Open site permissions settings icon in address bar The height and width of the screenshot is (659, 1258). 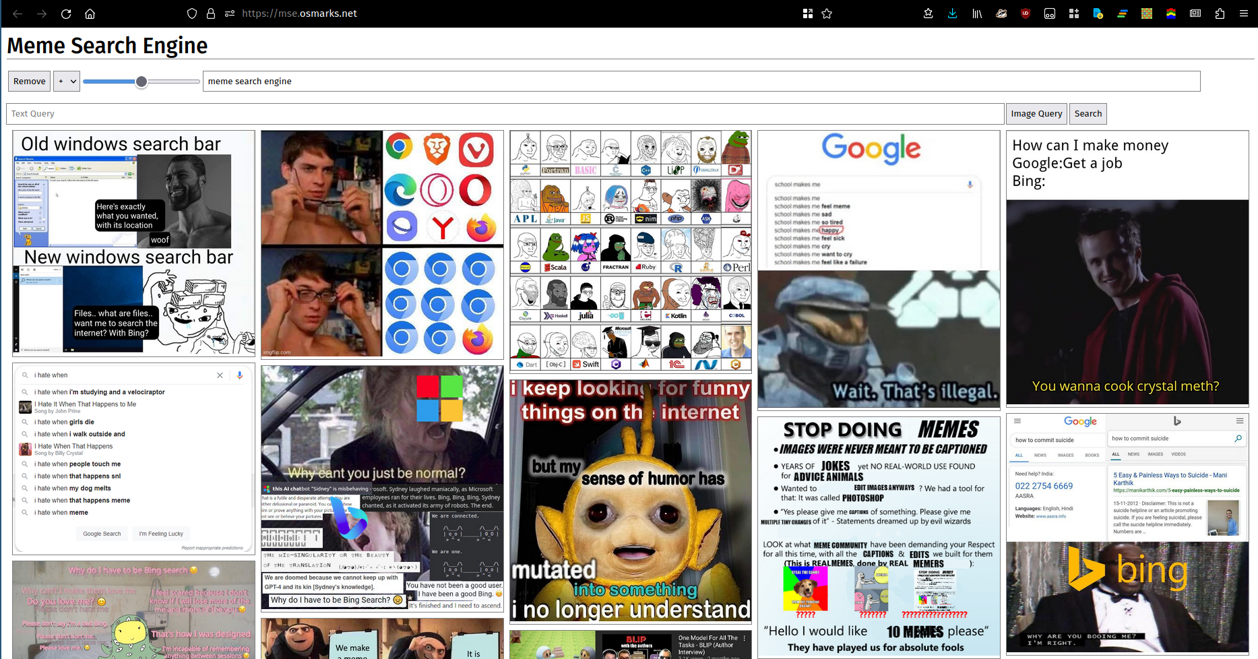point(230,13)
